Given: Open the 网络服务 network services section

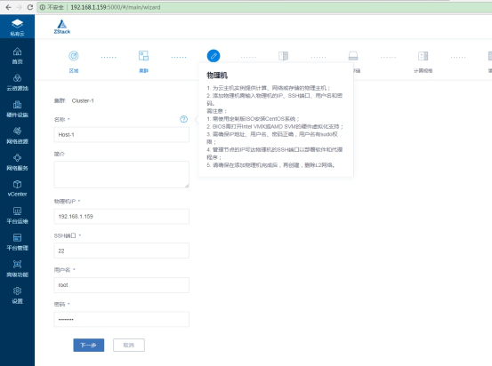Looking at the screenshot, I should point(17,162).
